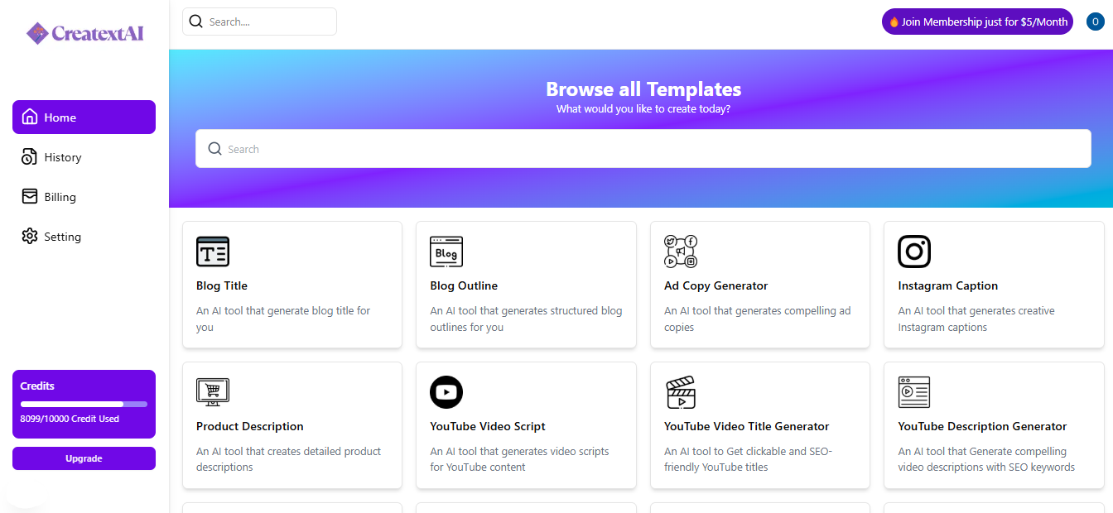Select the Blog Outline notepad icon
The image size is (1113, 513).
(446, 252)
